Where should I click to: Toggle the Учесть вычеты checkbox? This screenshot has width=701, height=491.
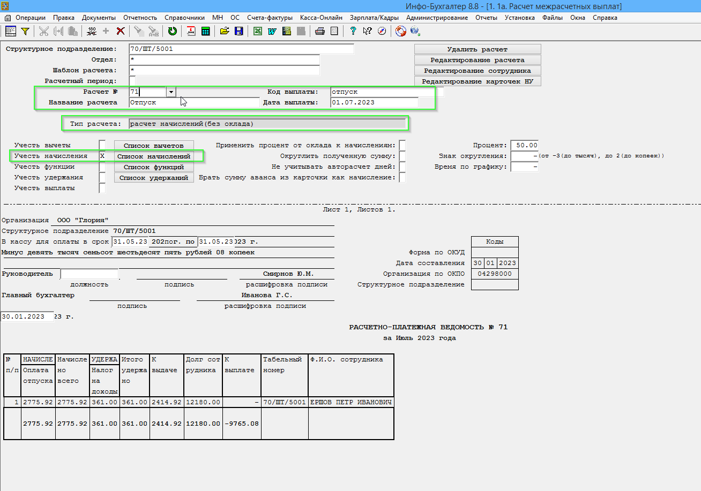[102, 145]
